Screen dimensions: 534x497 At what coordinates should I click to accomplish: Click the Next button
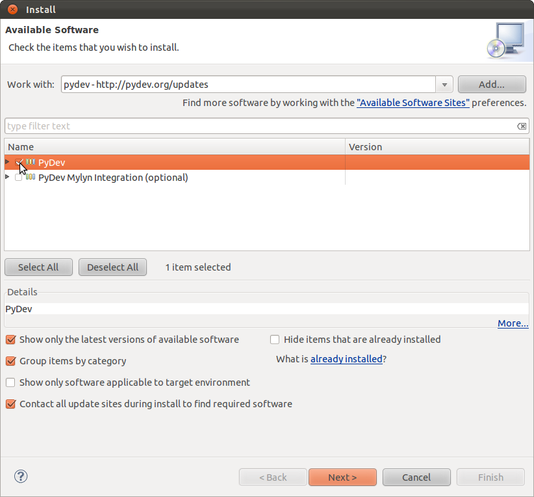point(342,477)
